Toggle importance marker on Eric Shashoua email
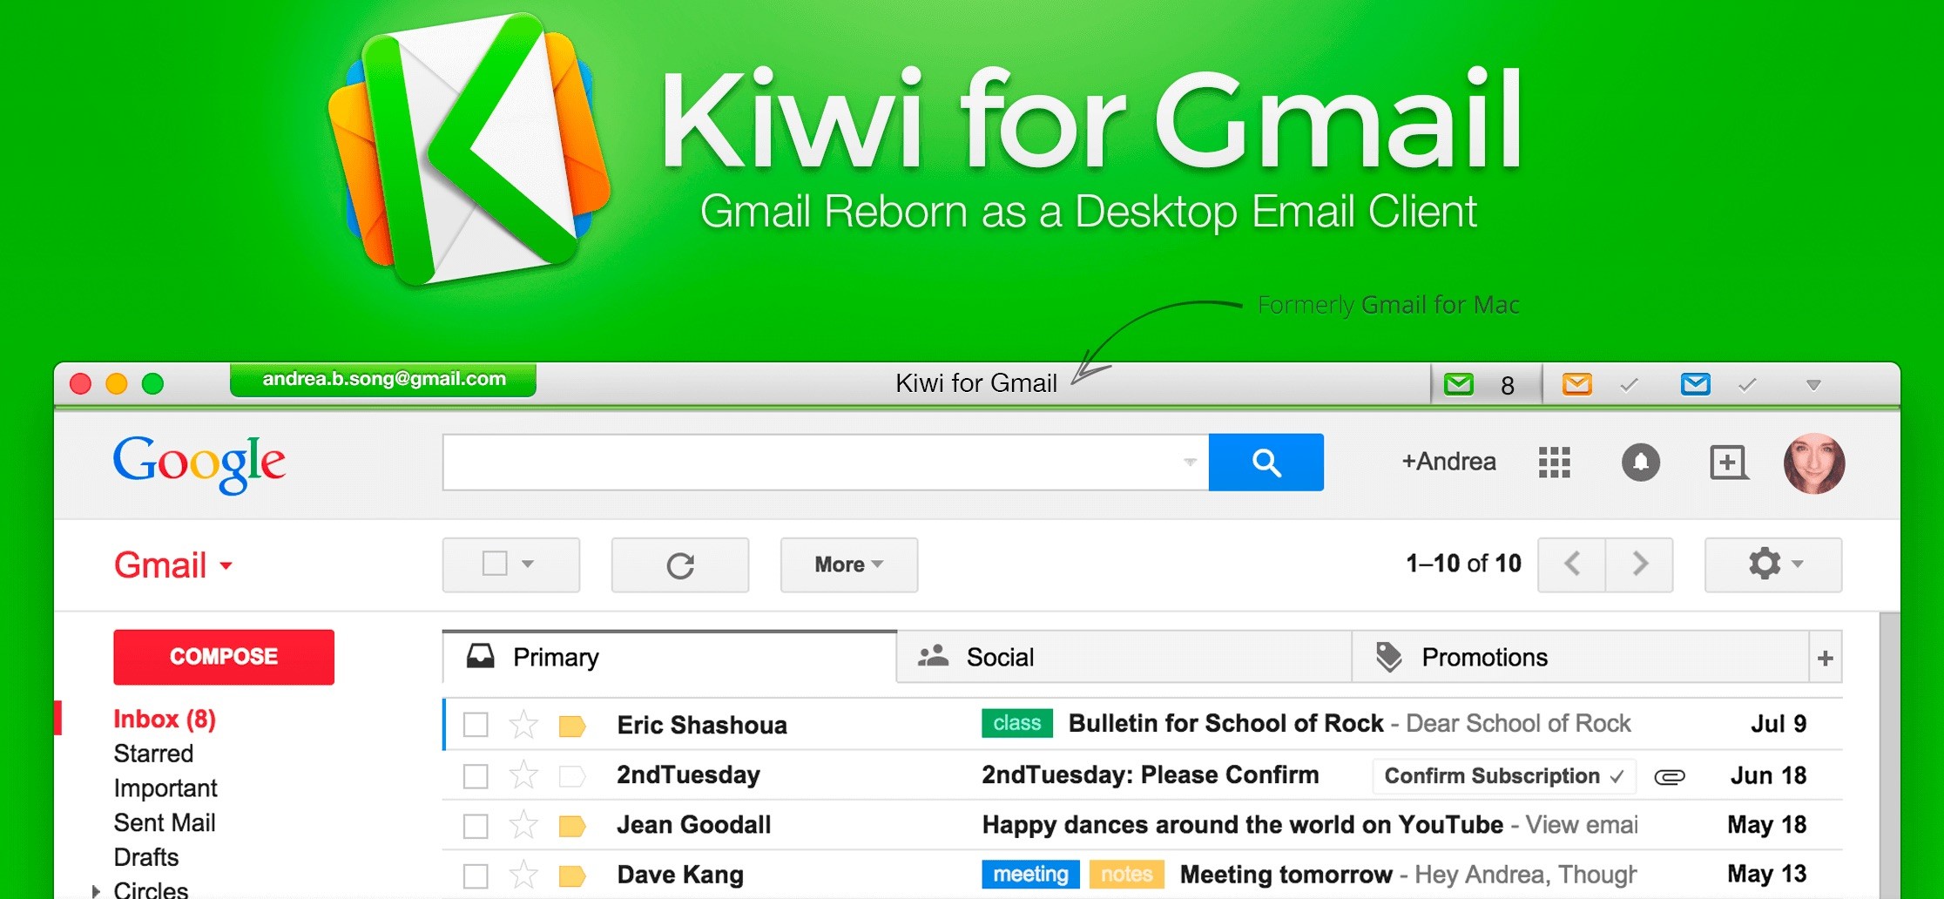Image resolution: width=1944 pixels, height=899 pixels. 571,726
